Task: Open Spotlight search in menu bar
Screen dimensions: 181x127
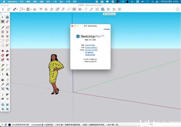Action: (153, 2)
